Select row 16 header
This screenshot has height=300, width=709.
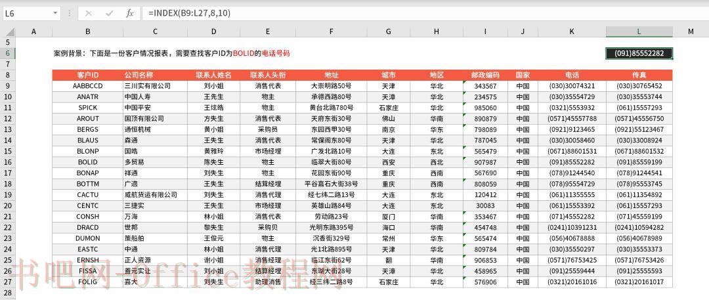[x=8, y=162]
